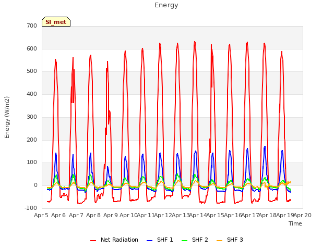The height and width of the screenshot is (250, 334).
Task: Click the SHF 2 legend entry
Action: 195,240
